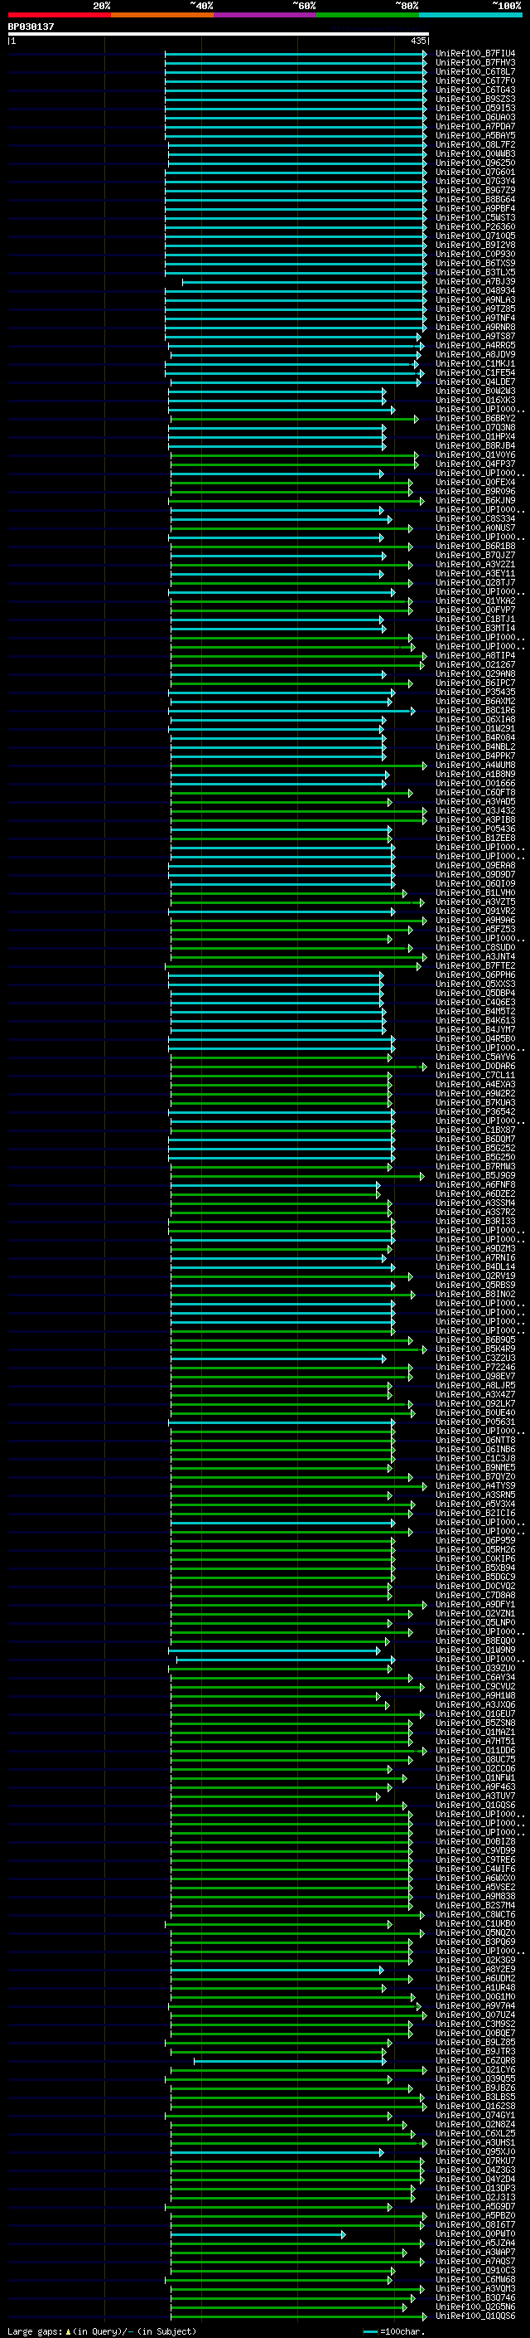Select hit label UniRef100_B3TLX5
The image size is (530, 2338).
[x=475, y=272]
